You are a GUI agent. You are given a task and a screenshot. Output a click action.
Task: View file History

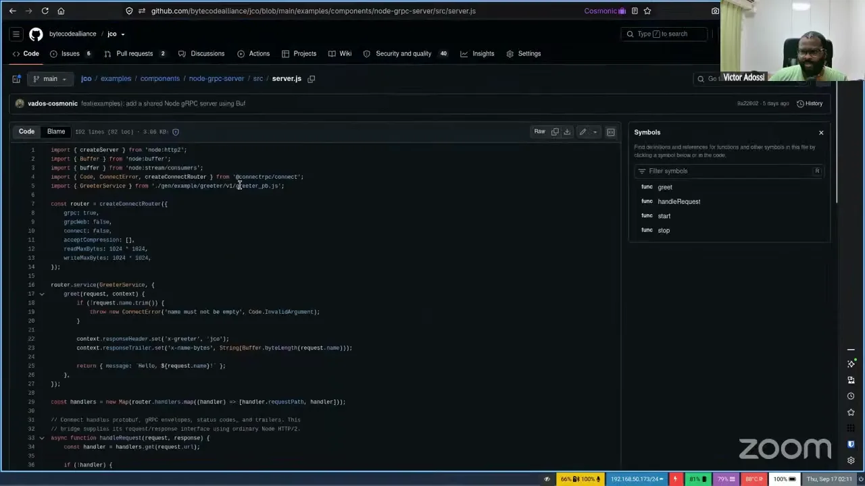click(x=809, y=103)
